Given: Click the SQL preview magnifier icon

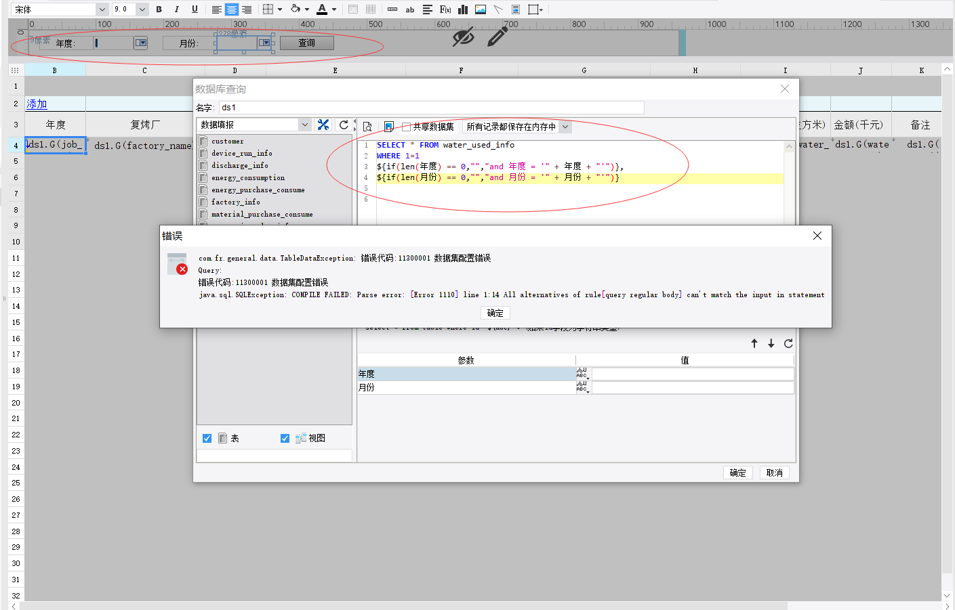Looking at the screenshot, I should [367, 127].
